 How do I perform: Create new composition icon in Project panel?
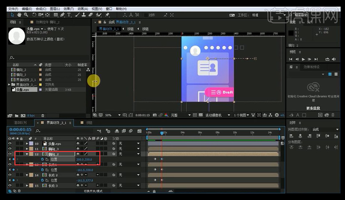coord(23,116)
